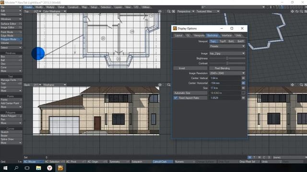Select the BottR viewport option

tap(241, 41)
